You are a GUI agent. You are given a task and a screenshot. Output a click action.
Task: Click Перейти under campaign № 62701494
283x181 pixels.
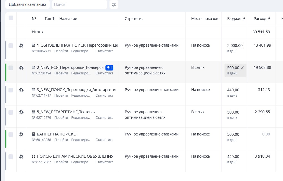[61, 73]
